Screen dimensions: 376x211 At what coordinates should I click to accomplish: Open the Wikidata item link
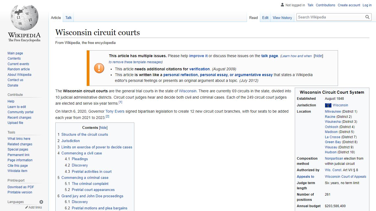[x=17, y=171]
